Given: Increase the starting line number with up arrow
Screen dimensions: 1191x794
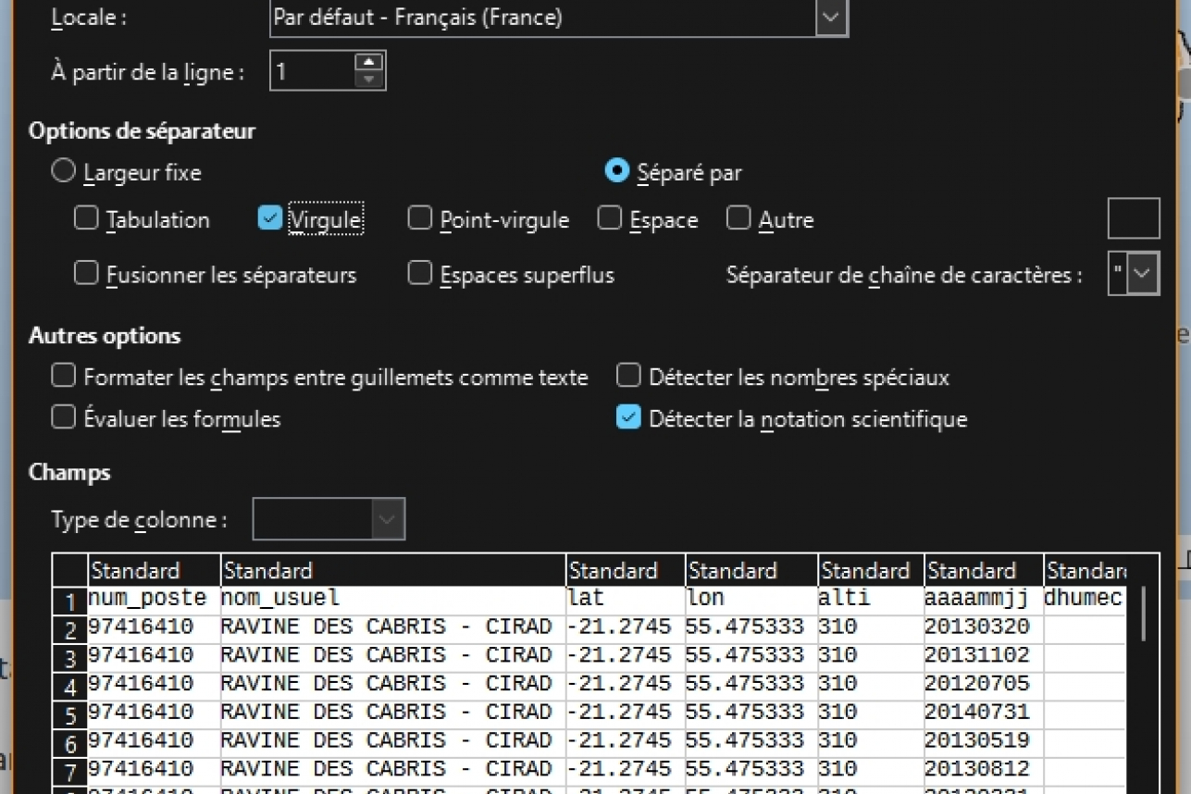Looking at the screenshot, I should click(368, 62).
